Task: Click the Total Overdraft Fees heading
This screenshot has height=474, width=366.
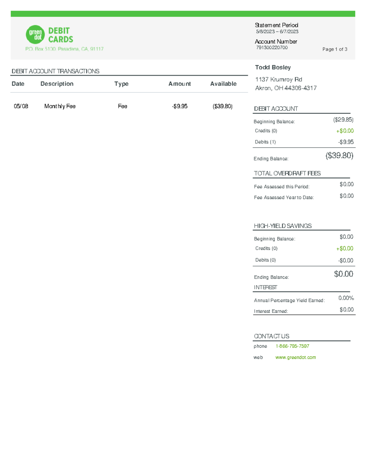Action: (287, 173)
